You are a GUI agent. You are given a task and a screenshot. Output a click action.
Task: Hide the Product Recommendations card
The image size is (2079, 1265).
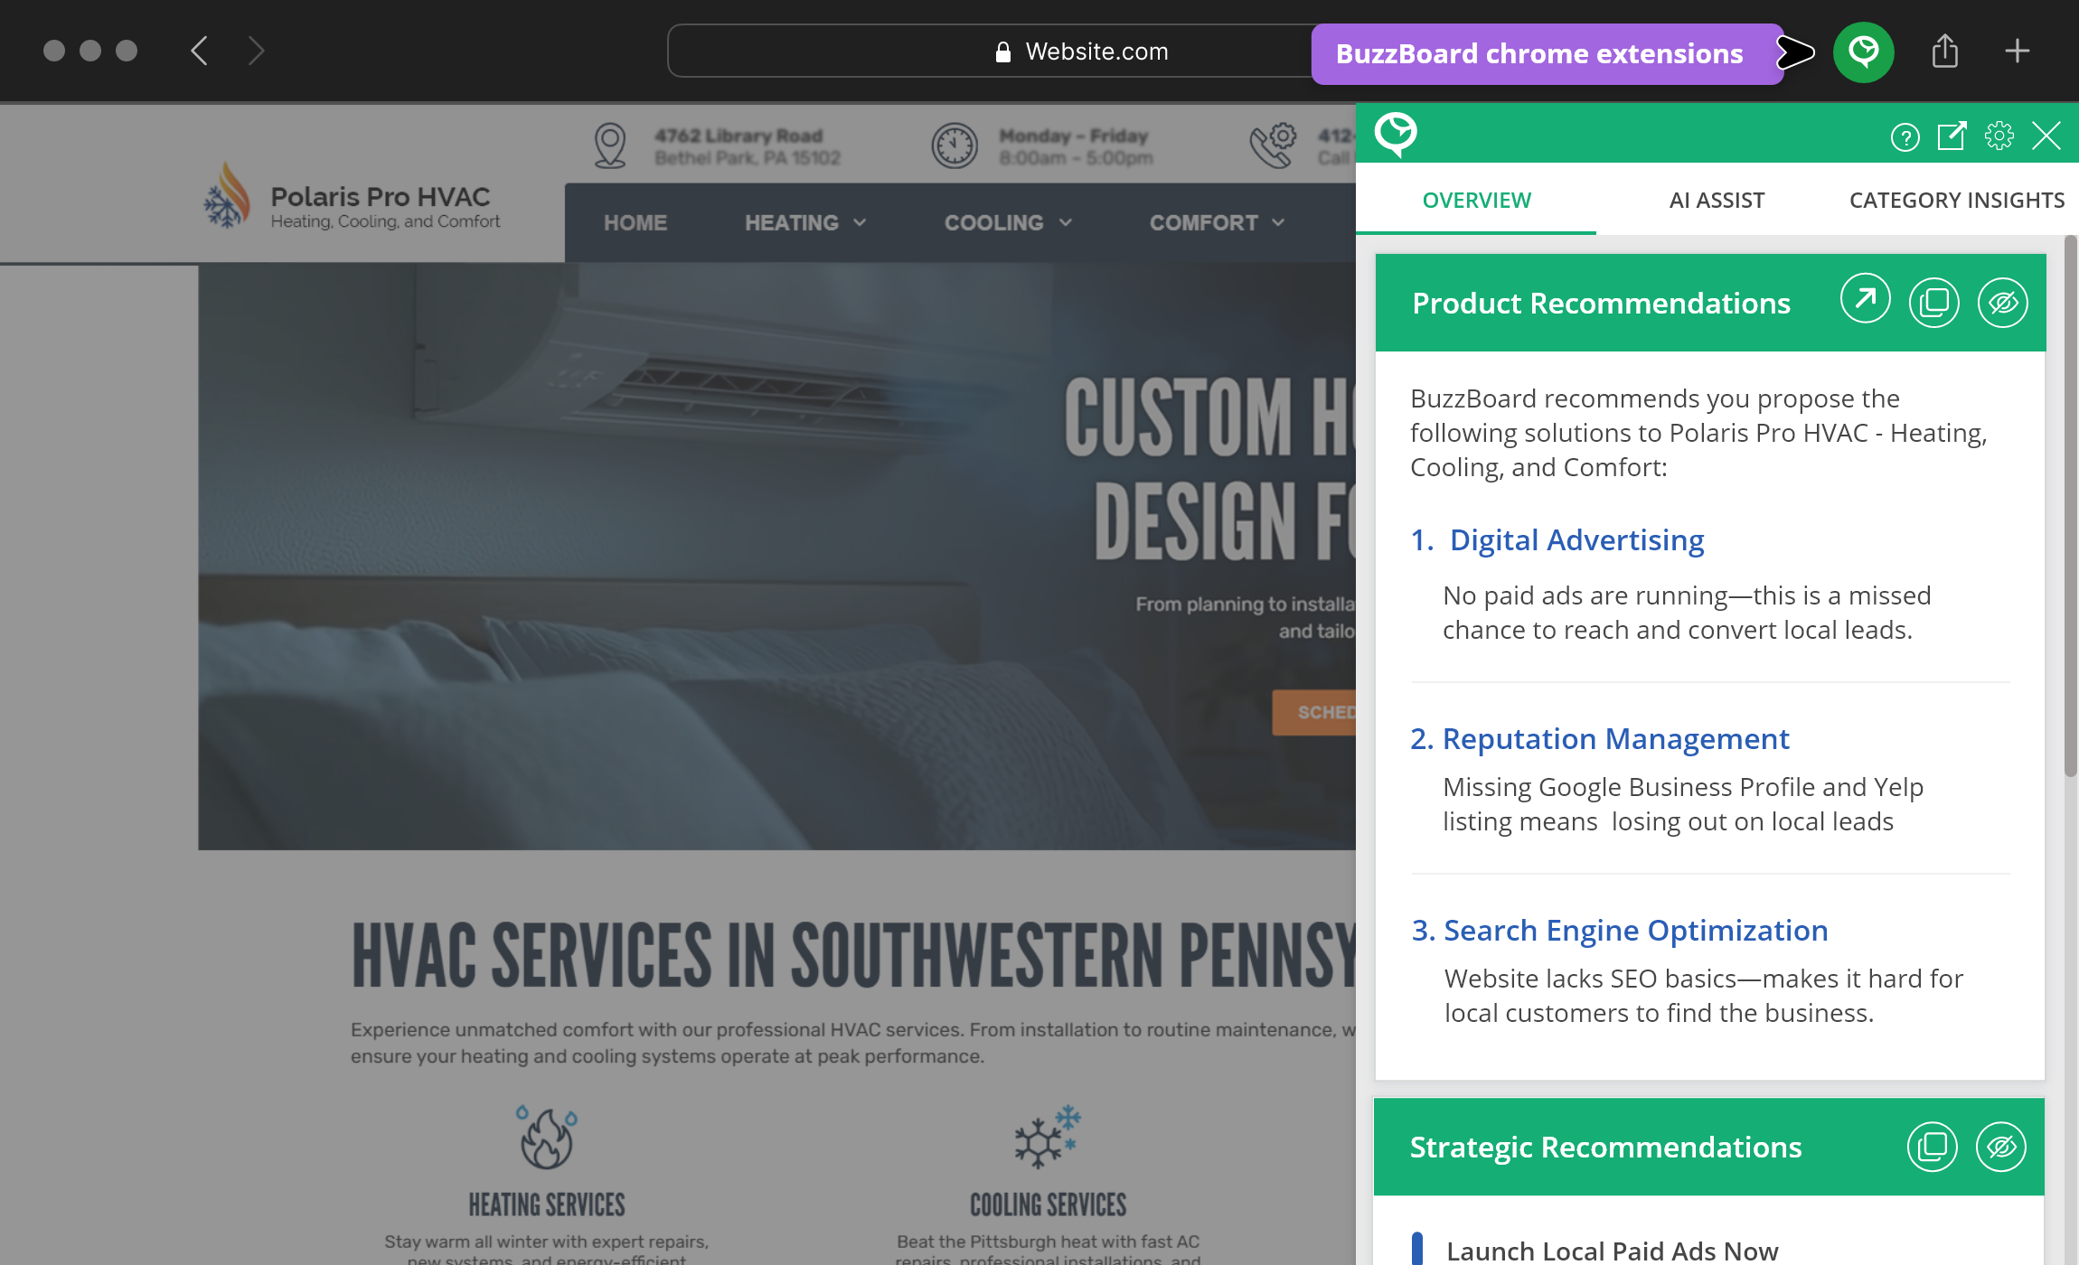click(x=2002, y=302)
